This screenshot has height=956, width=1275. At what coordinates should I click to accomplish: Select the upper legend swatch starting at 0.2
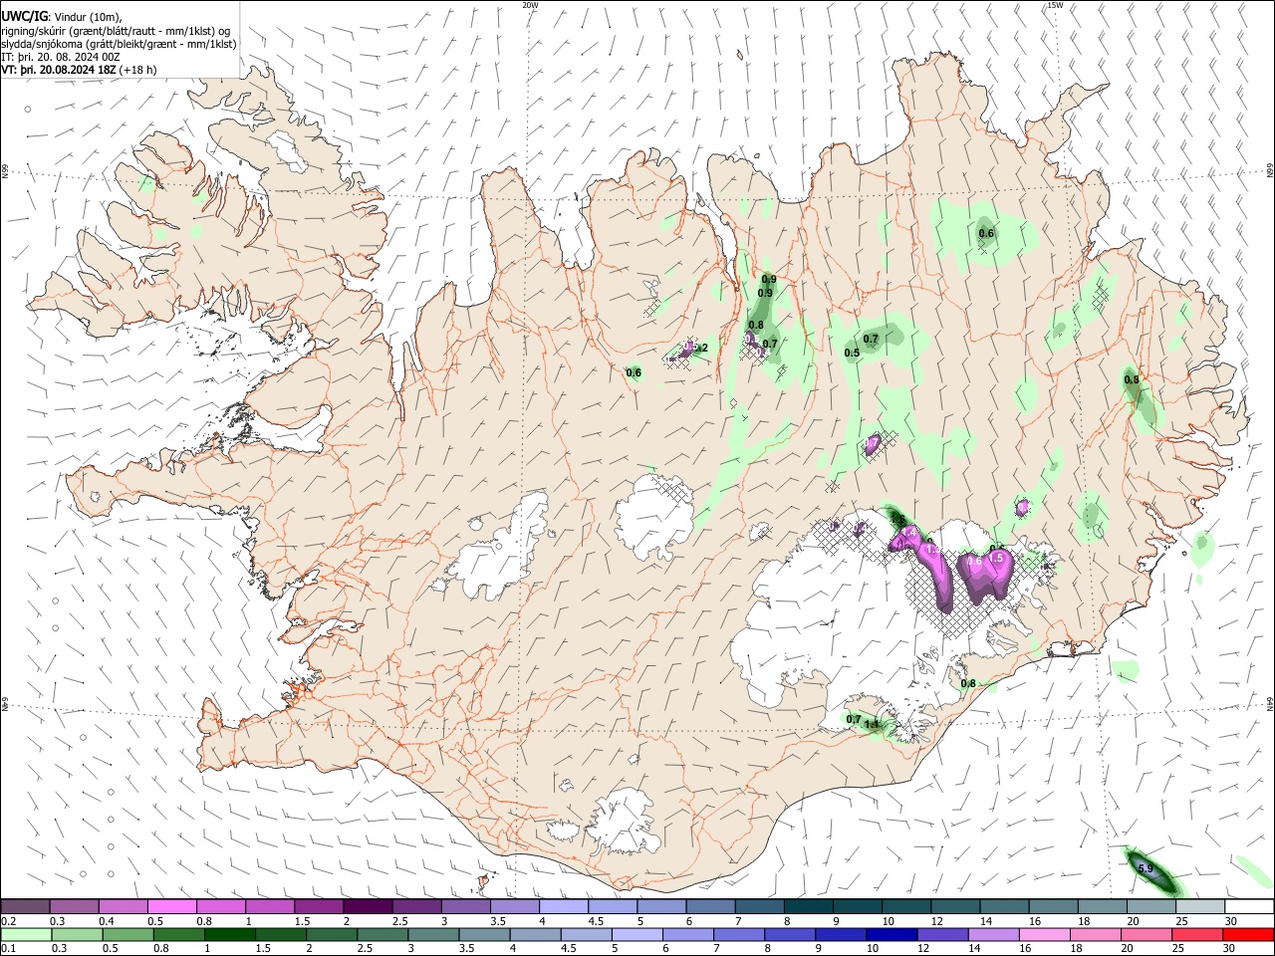[x=25, y=906]
